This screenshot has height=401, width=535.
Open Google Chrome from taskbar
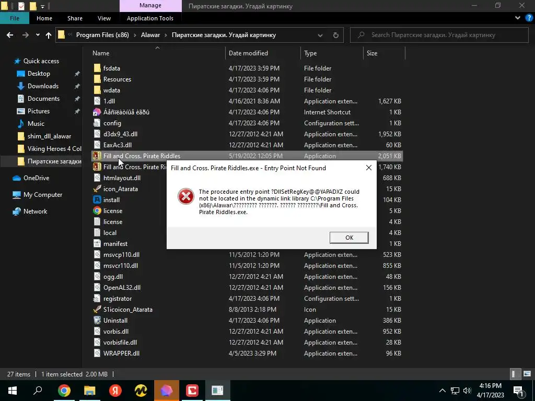[64, 391]
